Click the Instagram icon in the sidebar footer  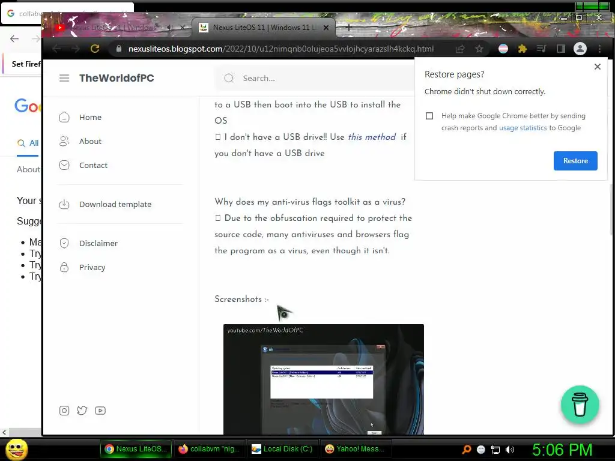click(x=64, y=411)
